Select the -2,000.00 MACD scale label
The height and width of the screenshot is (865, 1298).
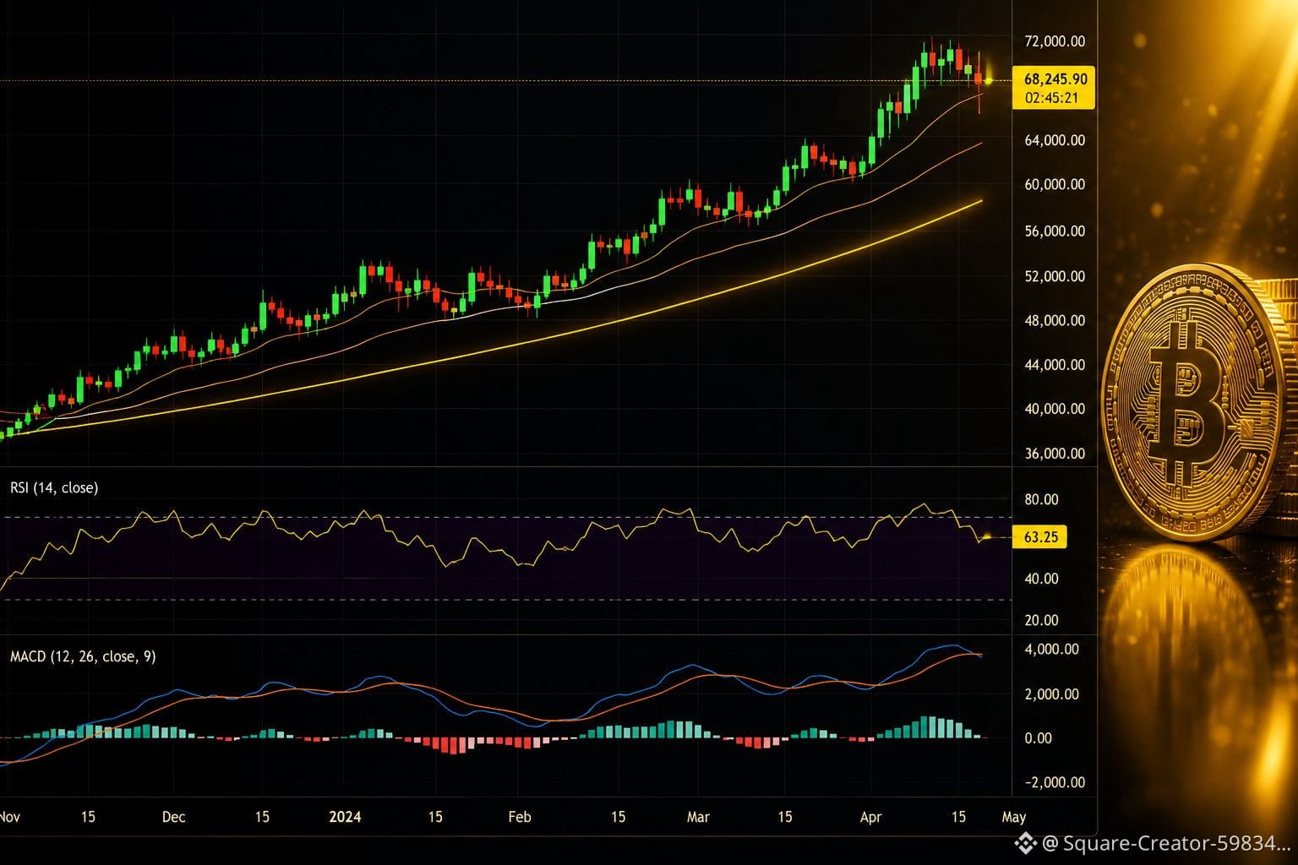pos(1054,782)
